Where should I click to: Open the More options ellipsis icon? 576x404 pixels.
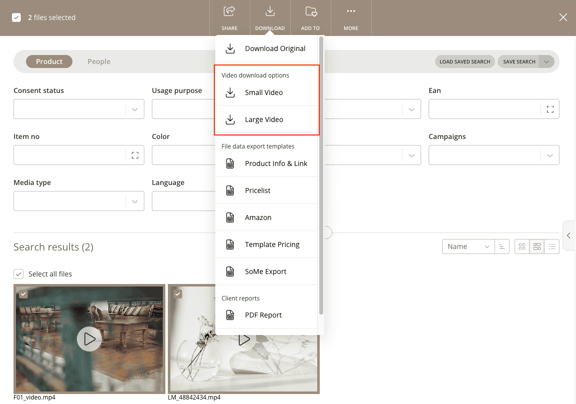point(351,11)
